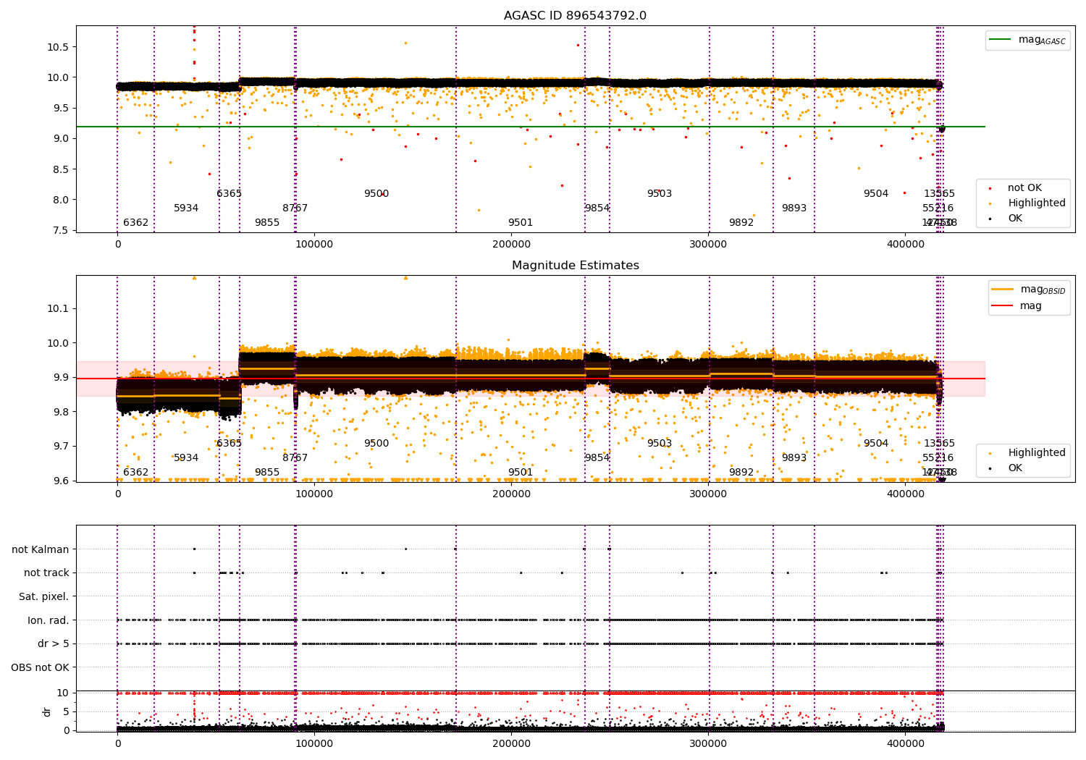The width and height of the screenshot is (1086, 760).
Task: Click OBSID label 9893 in the top panel
Action: coord(794,208)
